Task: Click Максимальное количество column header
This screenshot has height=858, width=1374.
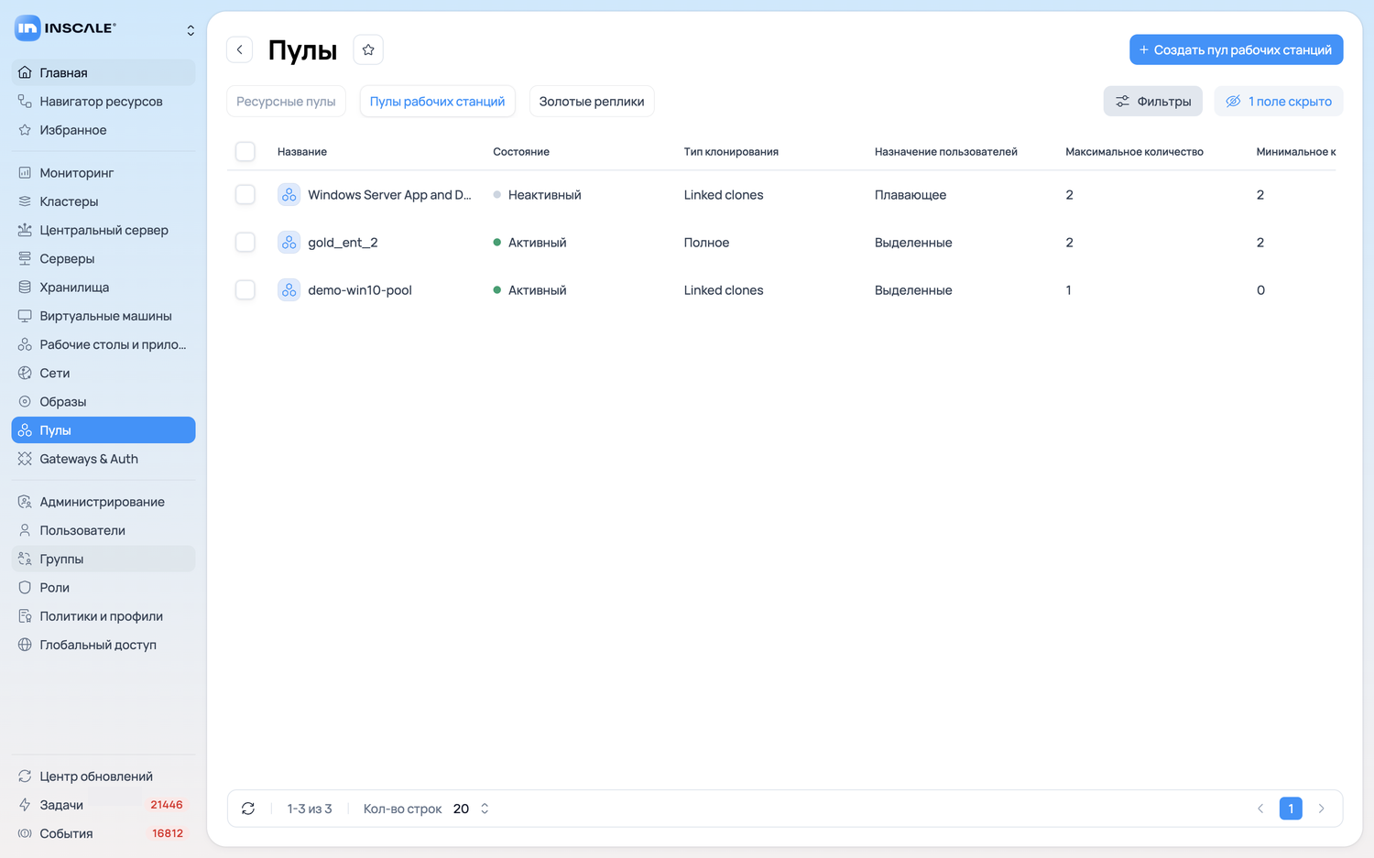Action: coord(1134,152)
